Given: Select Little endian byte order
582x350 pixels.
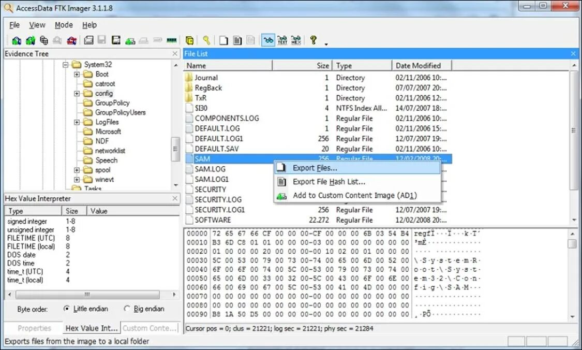Looking at the screenshot, I should tap(66, 309).
